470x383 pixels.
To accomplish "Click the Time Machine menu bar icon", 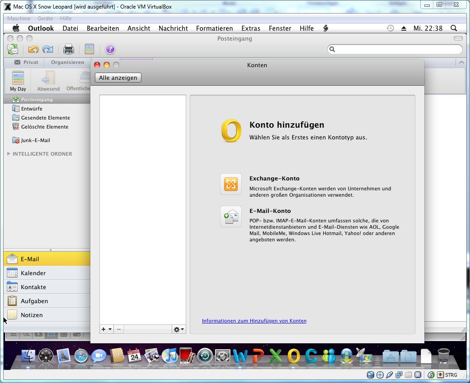I will point(390,28).
